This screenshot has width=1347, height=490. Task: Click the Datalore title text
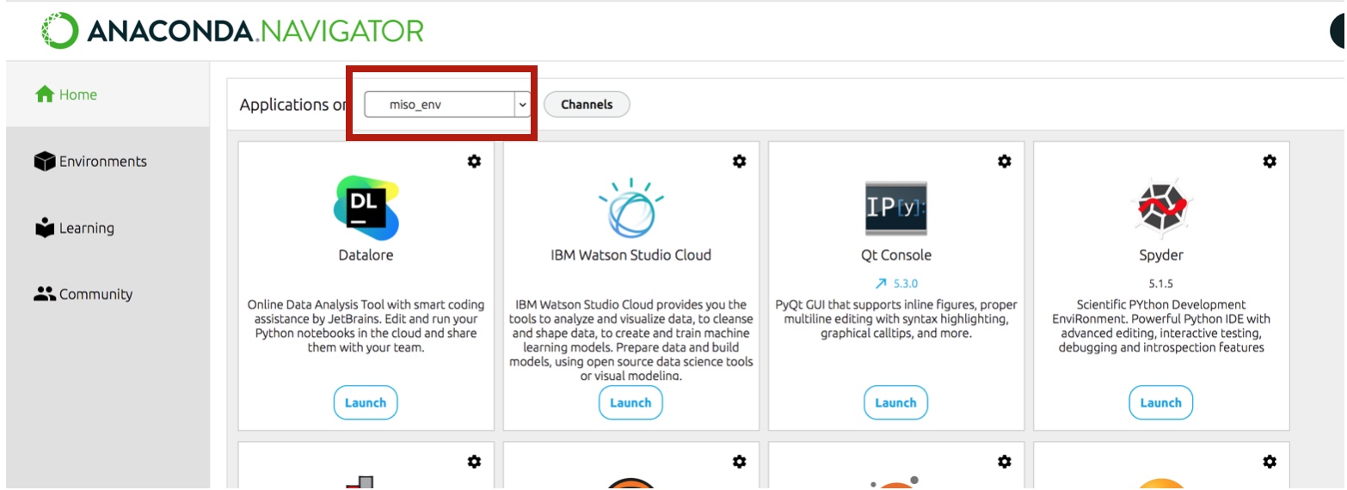click(366, 255)
